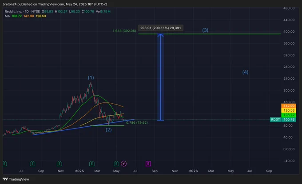The height and width of the screenshot is (184, 302).
Task: Click the 2026 label on time axis
Action: 193,171
